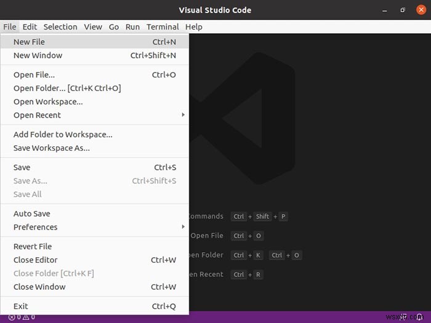Minimize the Visual Studio Code window
Image resolution: width=431 pixels, height=323 pixels.
click(x=385, y=10)
